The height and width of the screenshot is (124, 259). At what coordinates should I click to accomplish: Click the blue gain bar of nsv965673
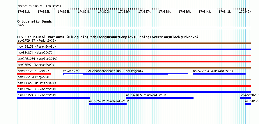click(134, 92)
